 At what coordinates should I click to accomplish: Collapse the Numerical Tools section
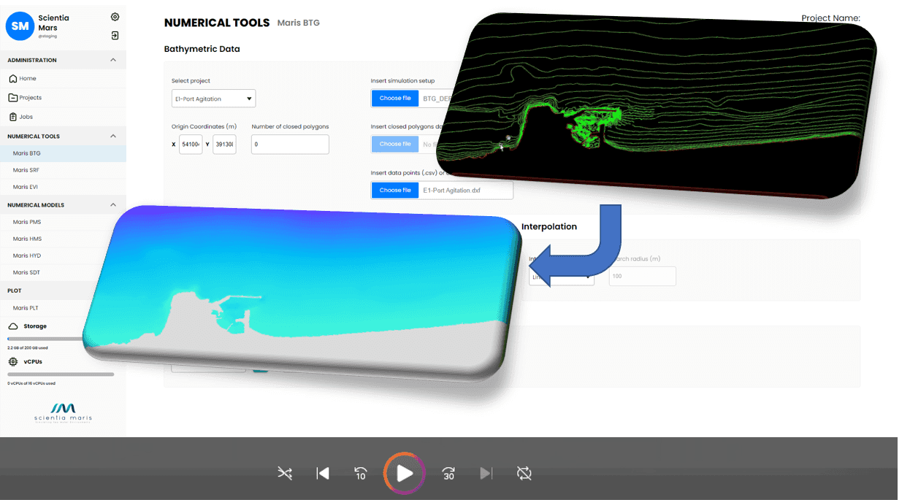pyautogui.click(x=113, y=136)
